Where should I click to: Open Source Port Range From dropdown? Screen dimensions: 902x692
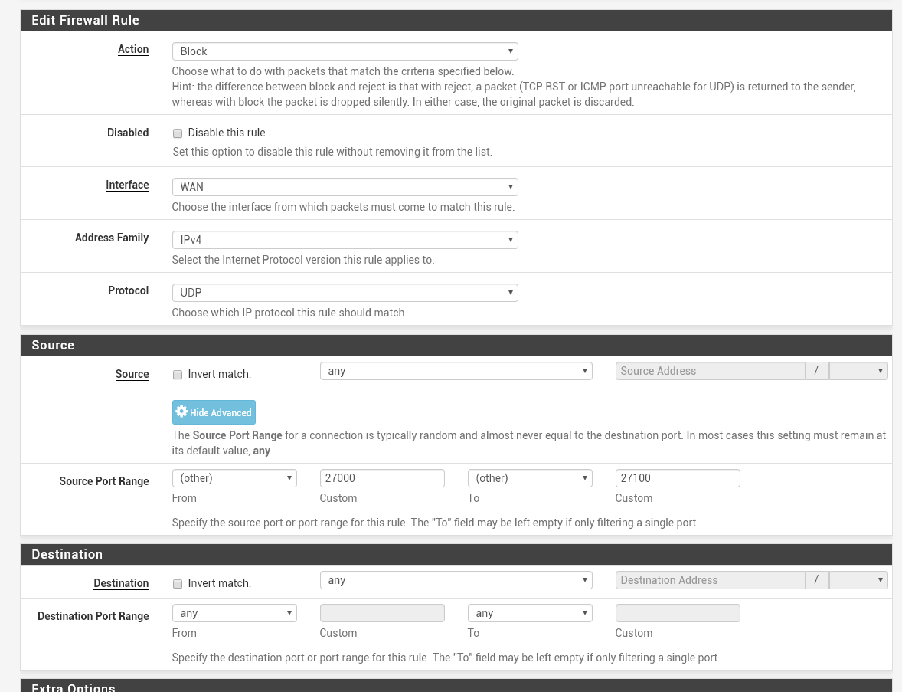pyautogui.click(x=234, y=478)
